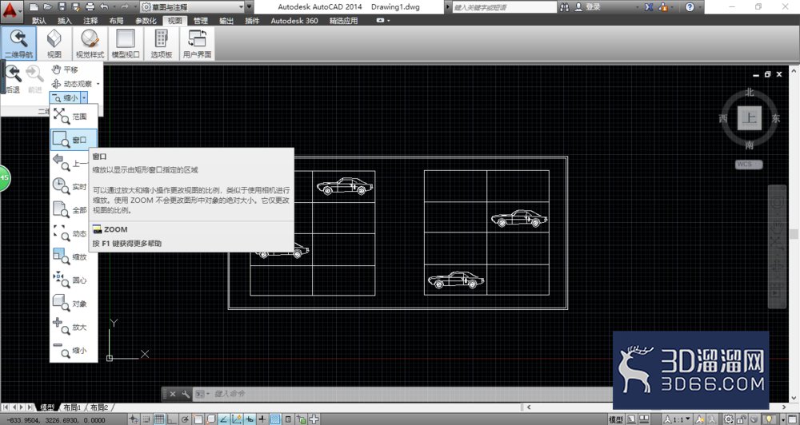Click the 视觉样式 panel button
Image resolution: width=800 pixels, height=425 pixels.
click(x=90, y=43)
